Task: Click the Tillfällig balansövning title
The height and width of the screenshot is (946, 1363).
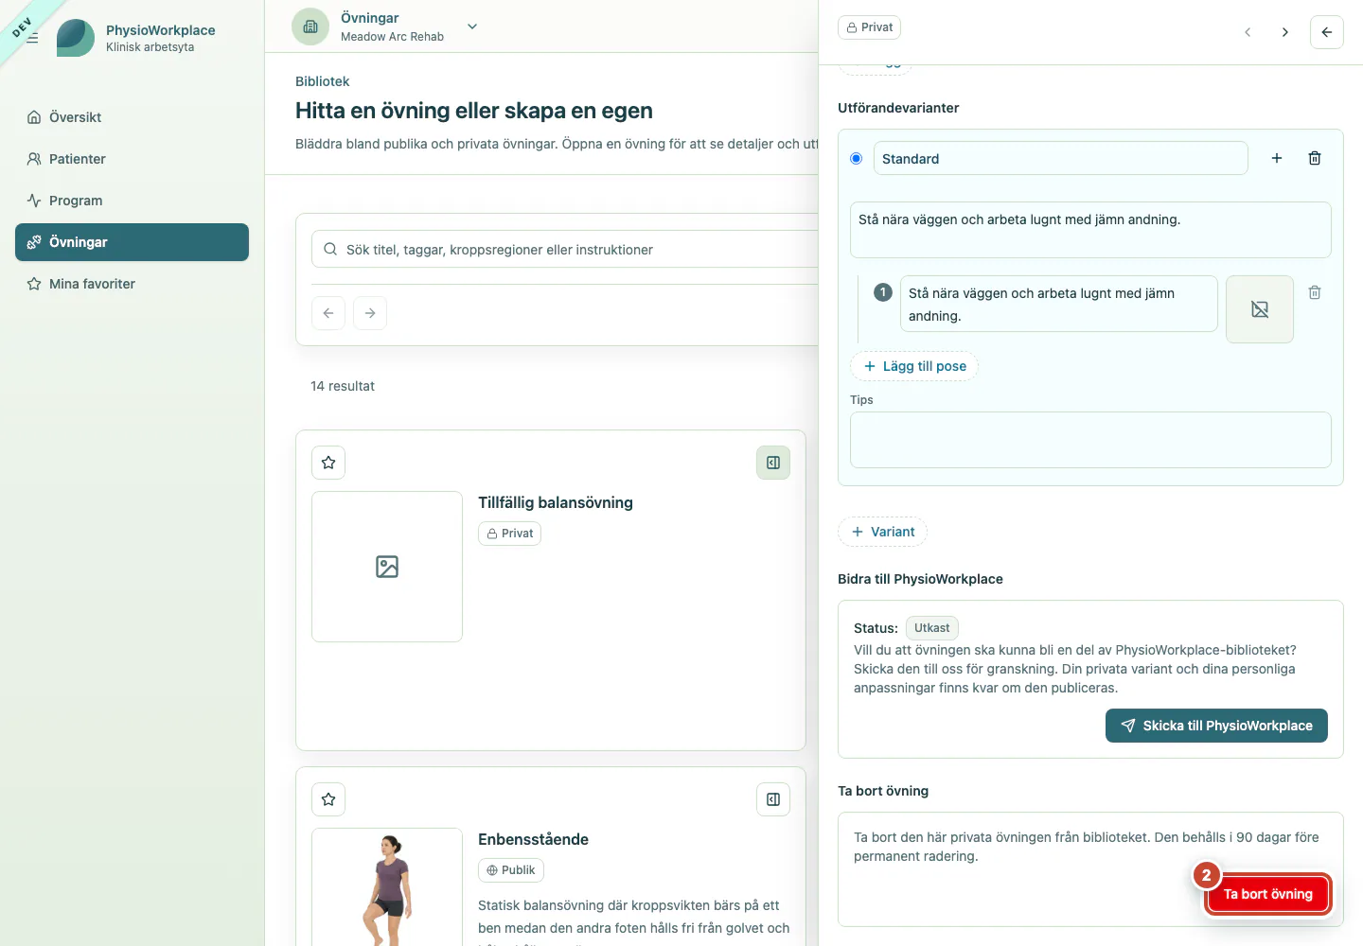Action: (556, 502)
